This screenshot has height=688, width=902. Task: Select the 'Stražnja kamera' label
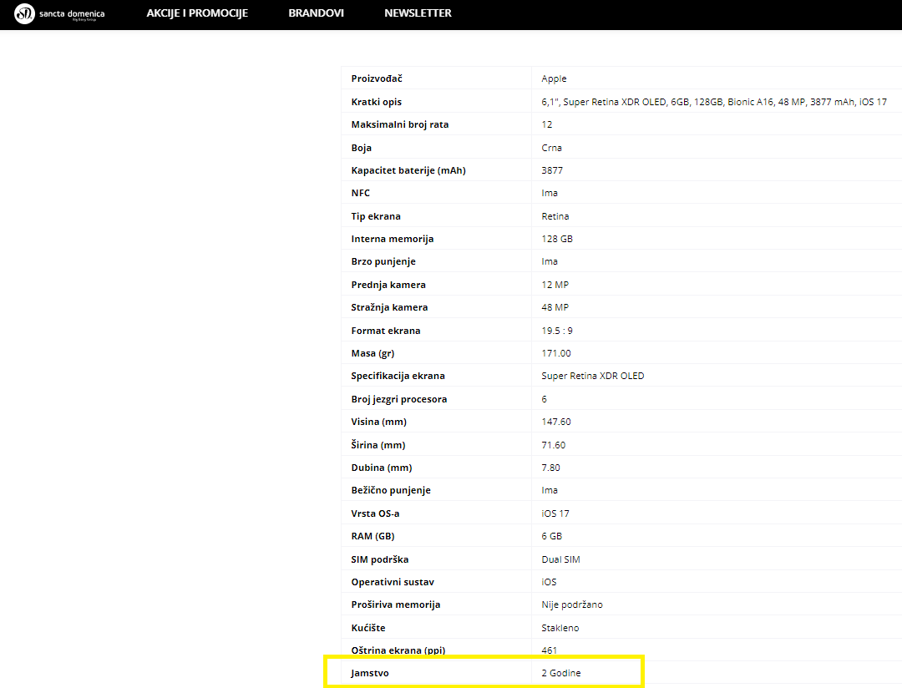(x=389, y=307)
